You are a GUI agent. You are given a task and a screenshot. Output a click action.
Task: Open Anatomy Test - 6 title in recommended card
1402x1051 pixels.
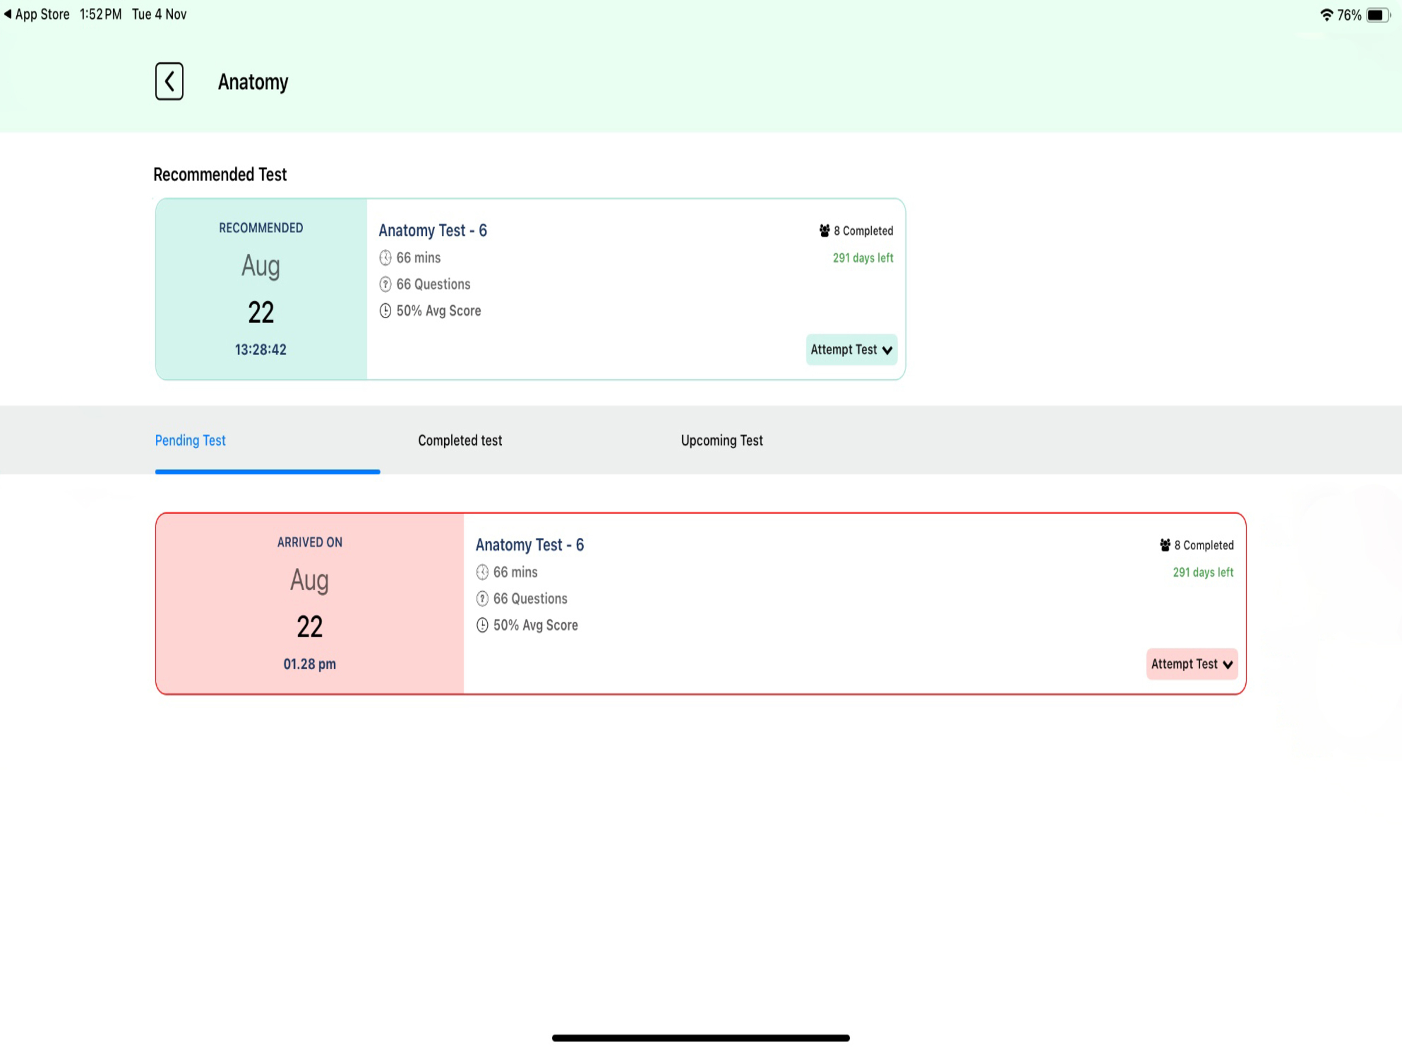pyautogui.click(x=433, y=231)
